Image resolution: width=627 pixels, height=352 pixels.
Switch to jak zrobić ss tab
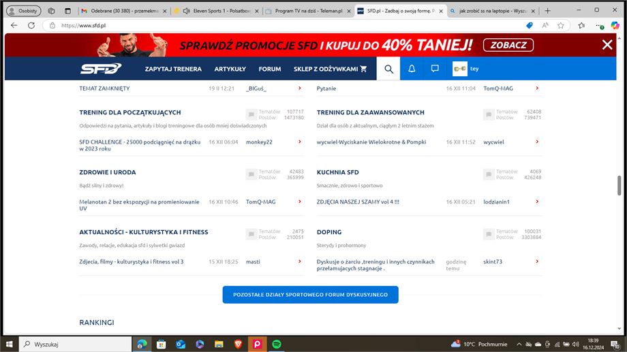click(x=492, y=11)
